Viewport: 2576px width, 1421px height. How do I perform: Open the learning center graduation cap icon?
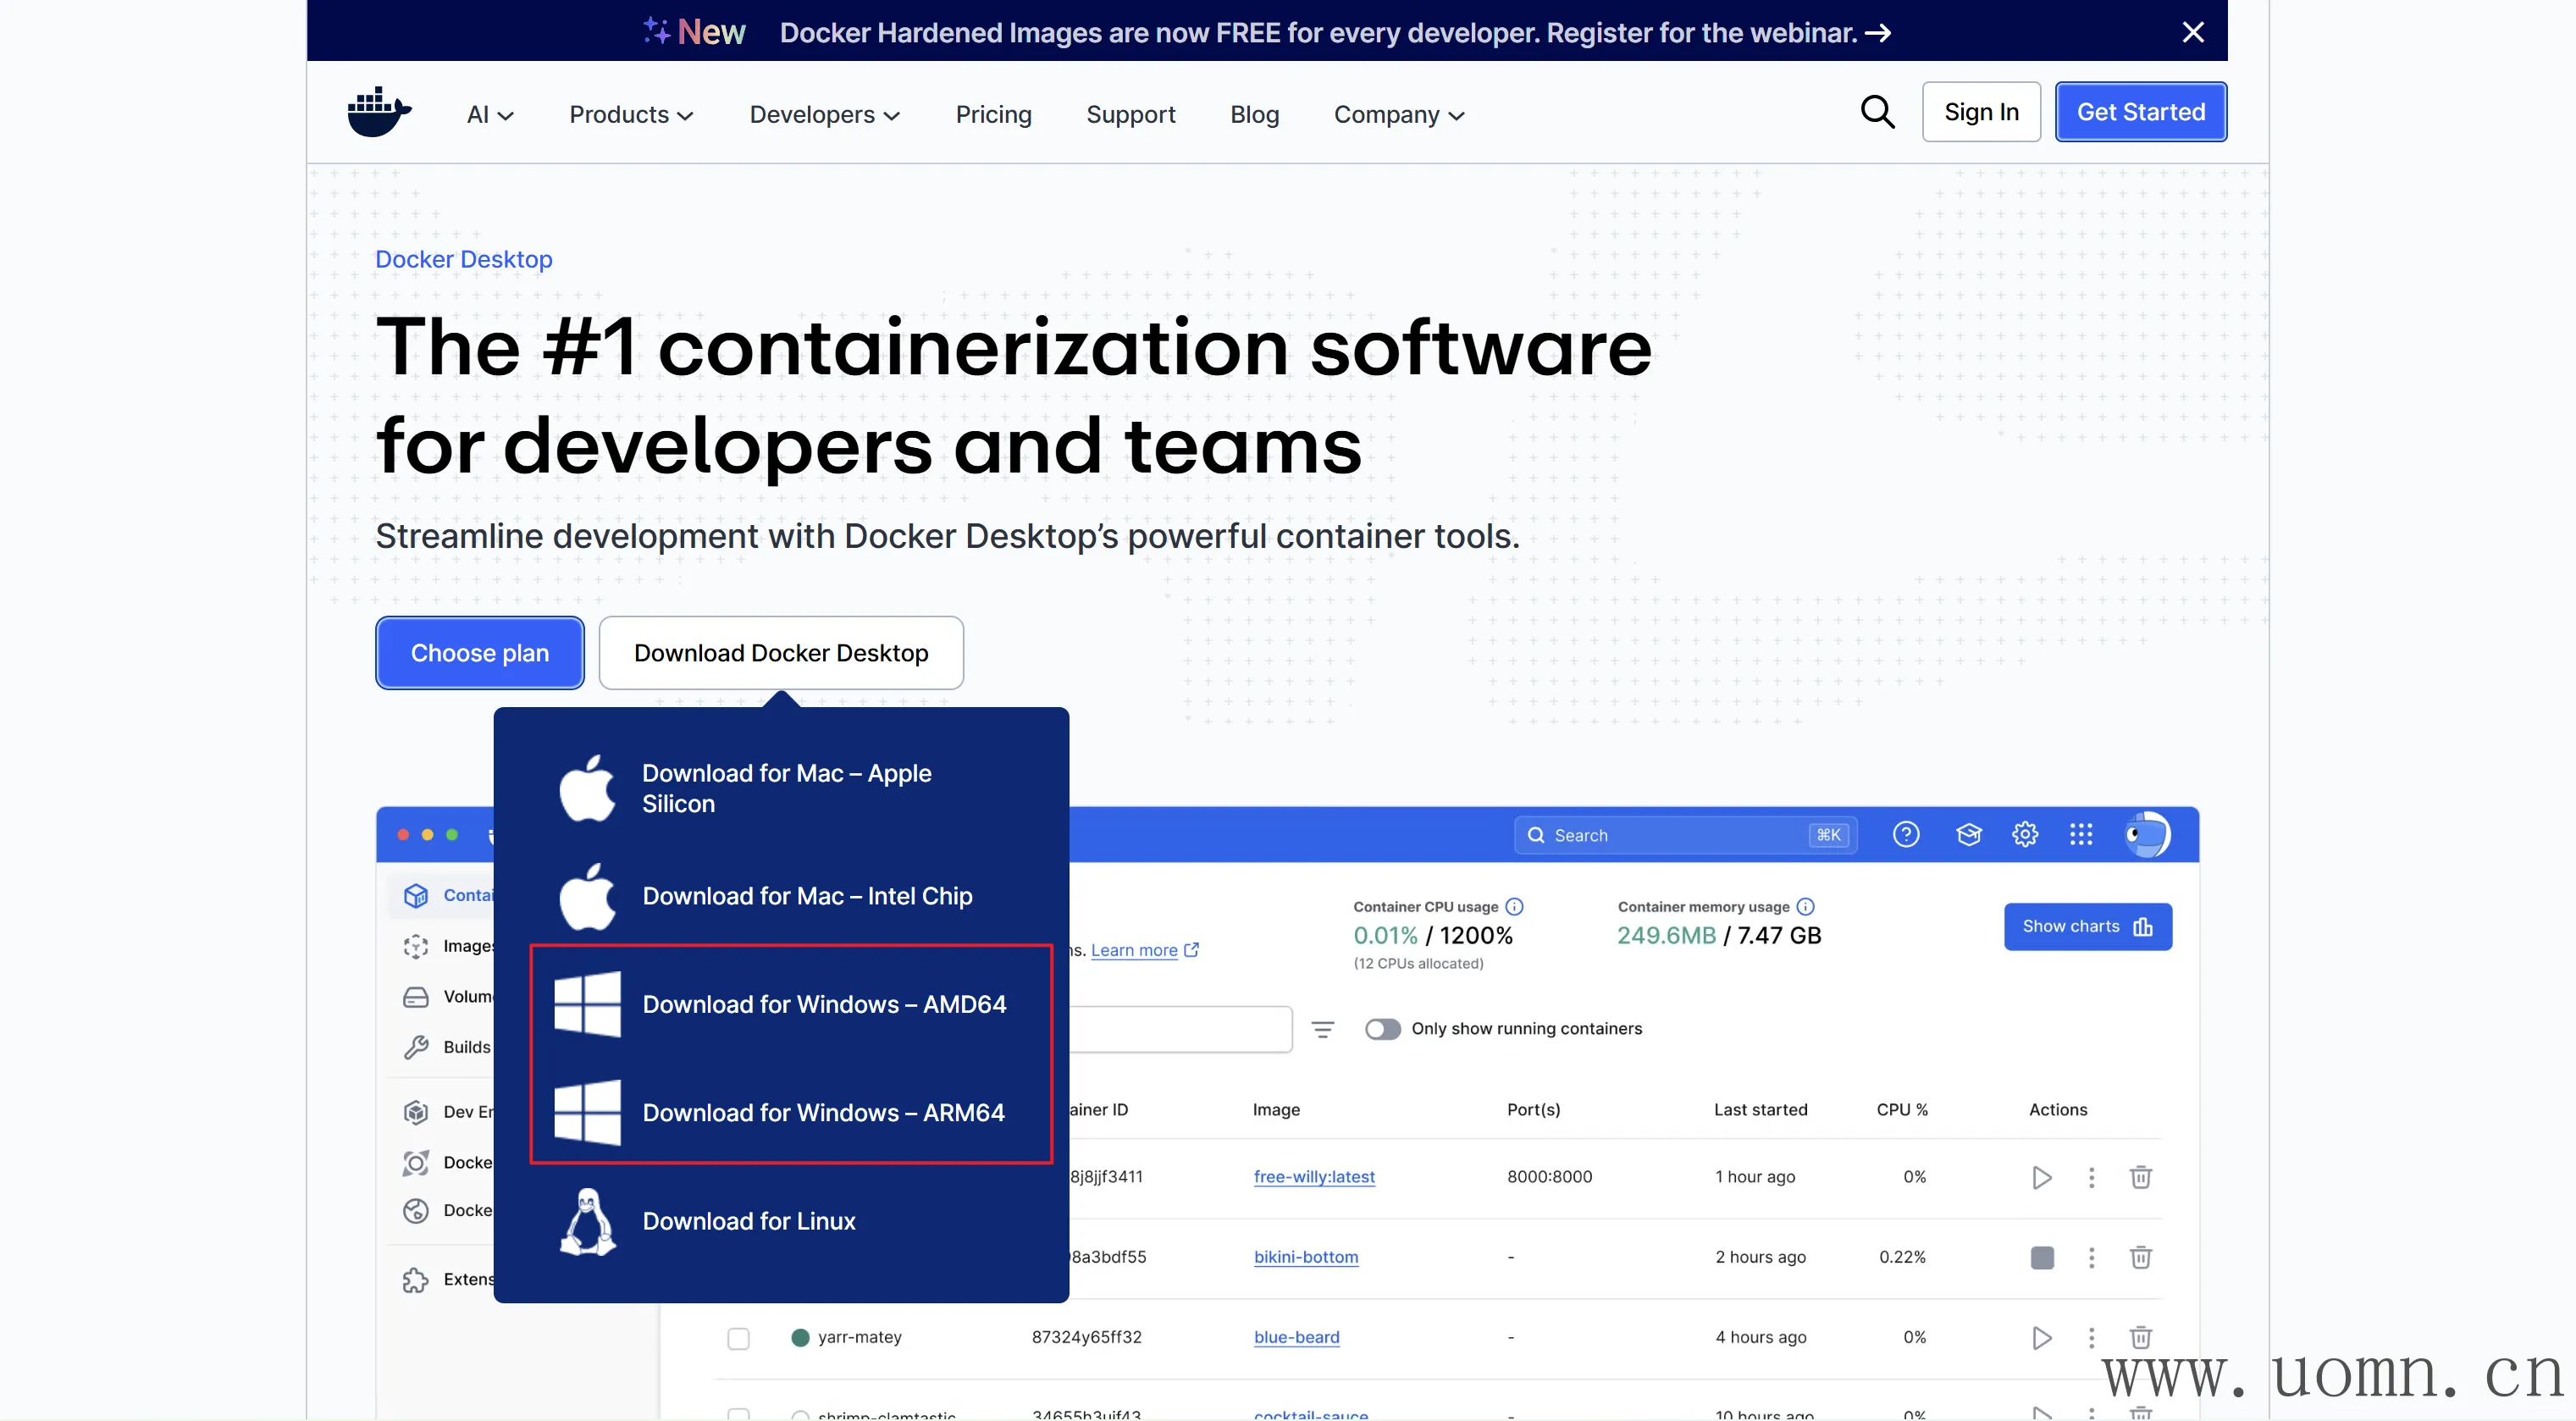click(x=1968, y=834)
